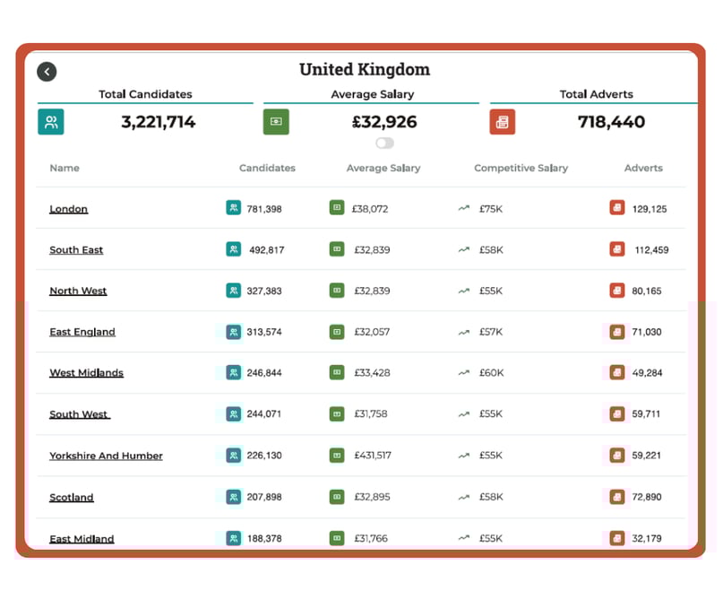The width and height of the screenshot is (723, 600).
Task: Click the back arrow in the top left corner
Action: 47,71
